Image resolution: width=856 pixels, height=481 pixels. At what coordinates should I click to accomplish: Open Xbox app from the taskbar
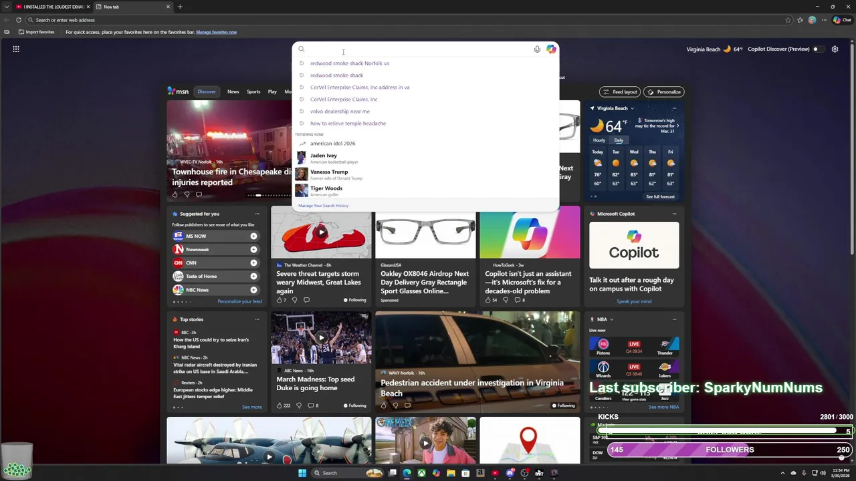point(422,473)
